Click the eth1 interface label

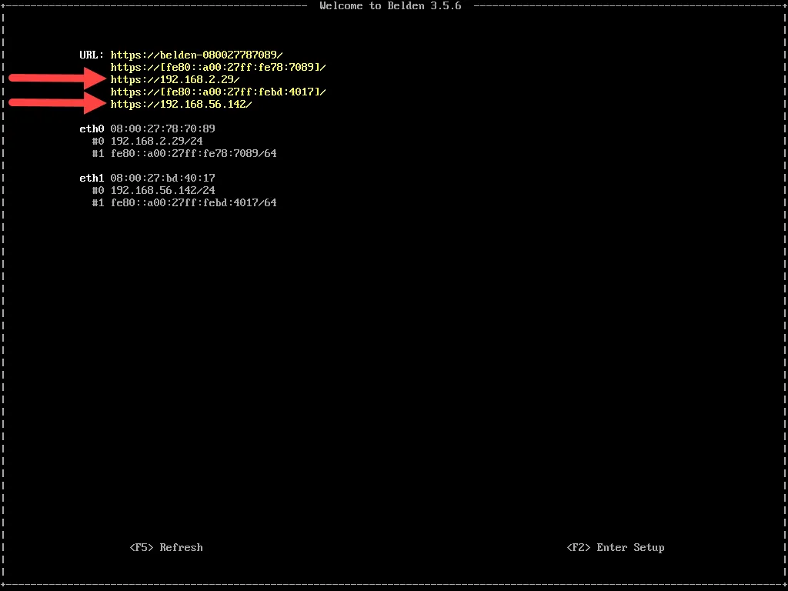pos(92,178)
